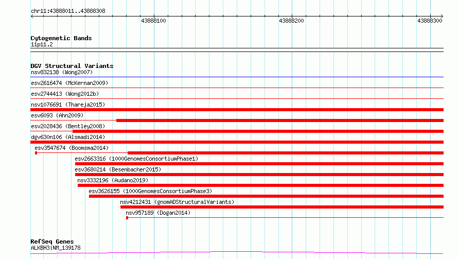
Task: Click the thin red line under esv2616474
Action: (x=237, y=88)
